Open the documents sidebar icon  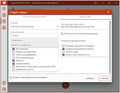point(4,15)
